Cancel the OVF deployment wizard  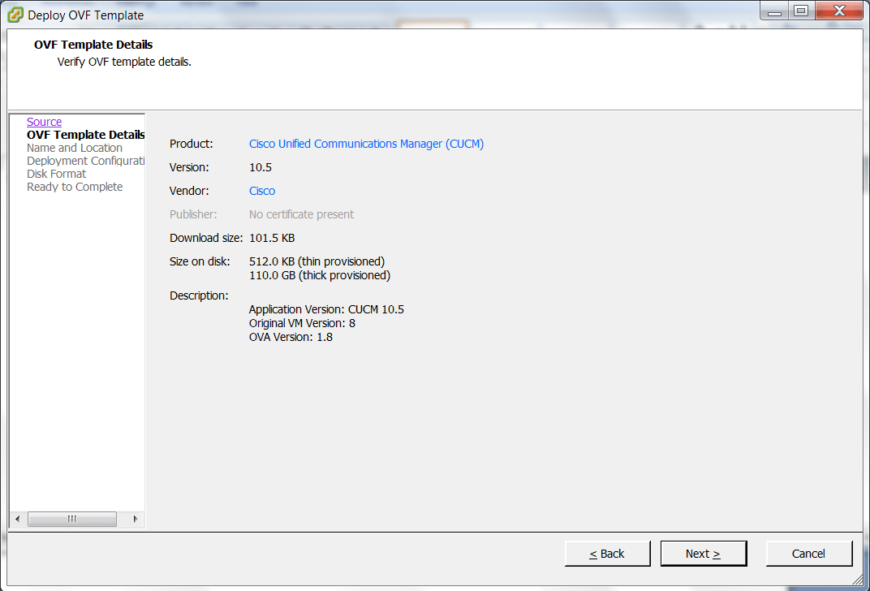coord(808,554)
